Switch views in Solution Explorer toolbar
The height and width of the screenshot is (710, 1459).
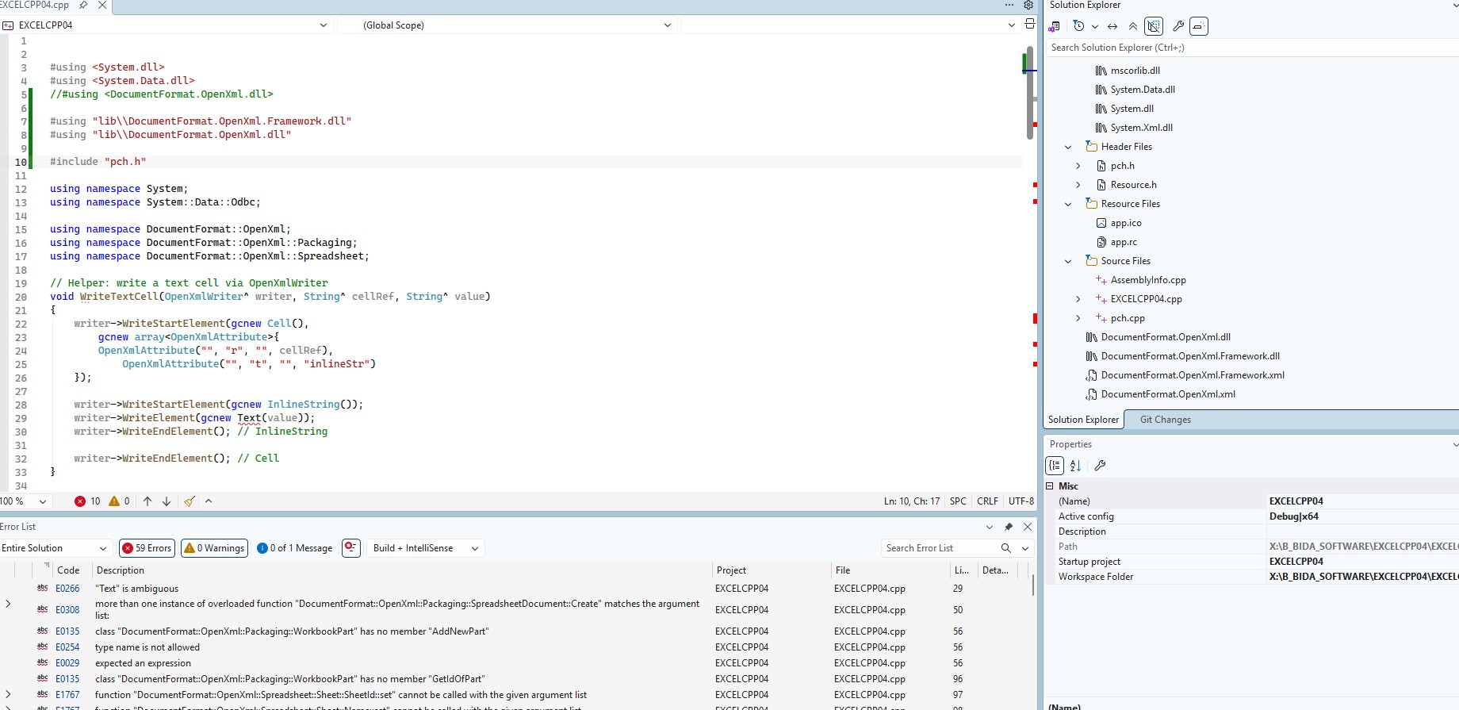click(1055, 26)
